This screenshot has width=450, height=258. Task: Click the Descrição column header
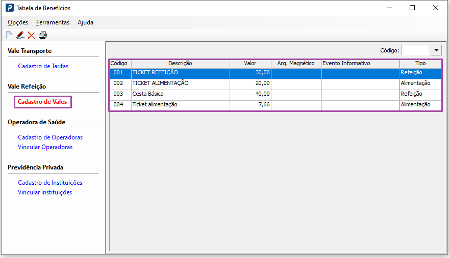[x=181, y=63]
